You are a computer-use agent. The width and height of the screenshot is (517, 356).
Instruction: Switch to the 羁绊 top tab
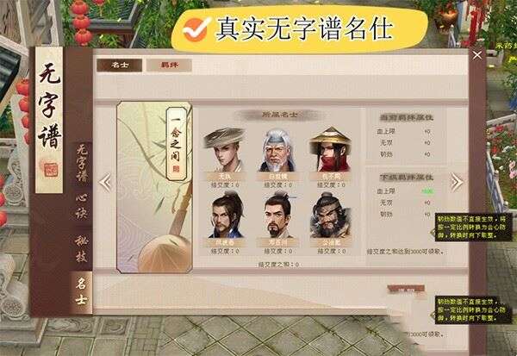[x=169, y=65]
